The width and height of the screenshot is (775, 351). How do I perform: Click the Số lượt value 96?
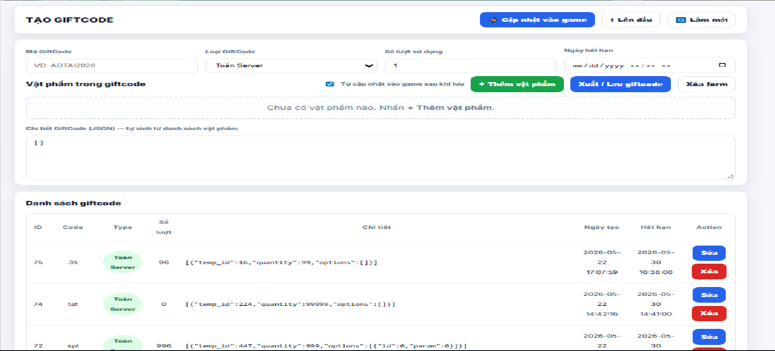[x=164, y=262]
